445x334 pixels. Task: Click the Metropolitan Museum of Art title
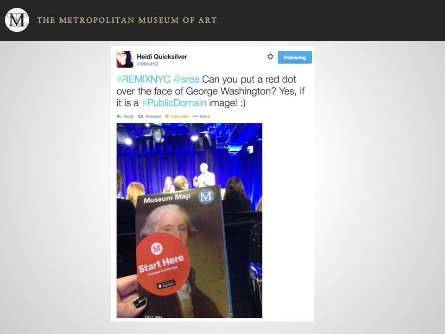(127, 20)
